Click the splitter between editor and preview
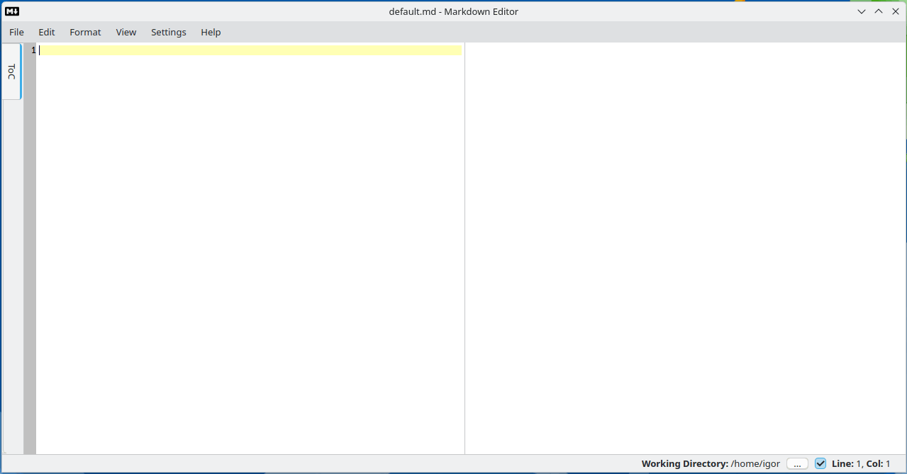Image resolution: width=907 pixels, height=474 pixels. coord(464,248)
